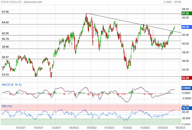The height and width of the screenshot is (130, 192).
Task: Click the 05/2023 date label
Action: [180, 128]
